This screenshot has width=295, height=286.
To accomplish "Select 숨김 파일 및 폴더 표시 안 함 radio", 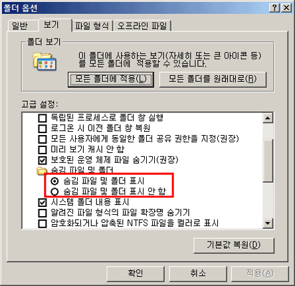I will [x=54, y=192].
